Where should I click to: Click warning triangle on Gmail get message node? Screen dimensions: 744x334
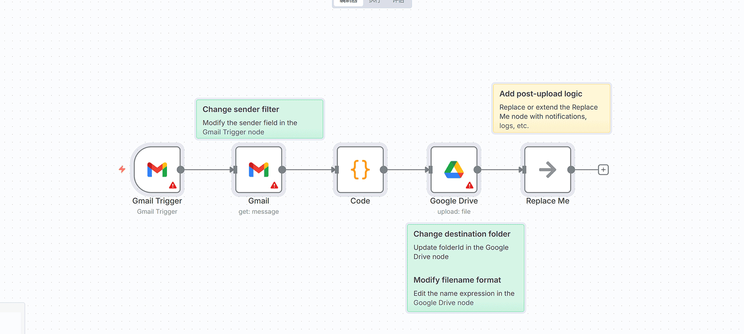pos(274,185)
